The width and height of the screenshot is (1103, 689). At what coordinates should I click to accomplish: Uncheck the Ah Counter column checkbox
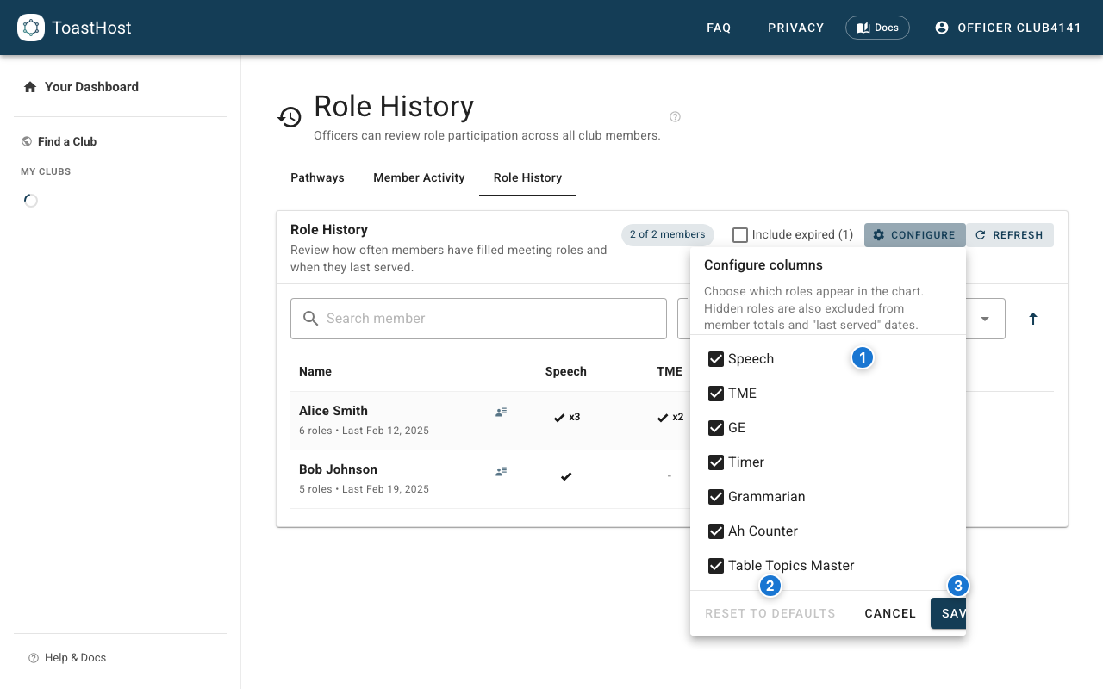point(715,531)
